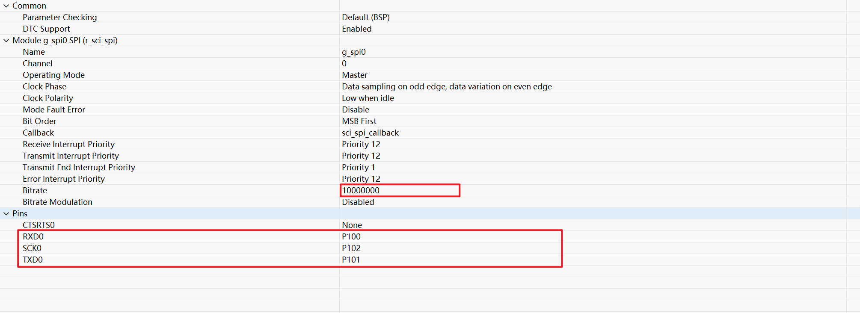The height and width of the screenshot is (313, 860).
Task: Collapse the Module g_spi0 SPI section
Action: tap(6, 40)
